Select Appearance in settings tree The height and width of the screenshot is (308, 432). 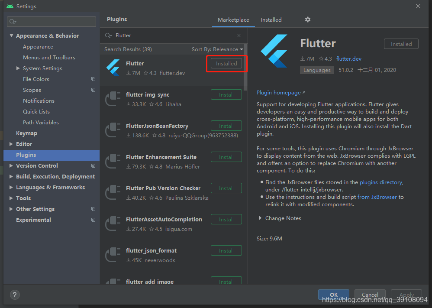[x=38, y=47]
